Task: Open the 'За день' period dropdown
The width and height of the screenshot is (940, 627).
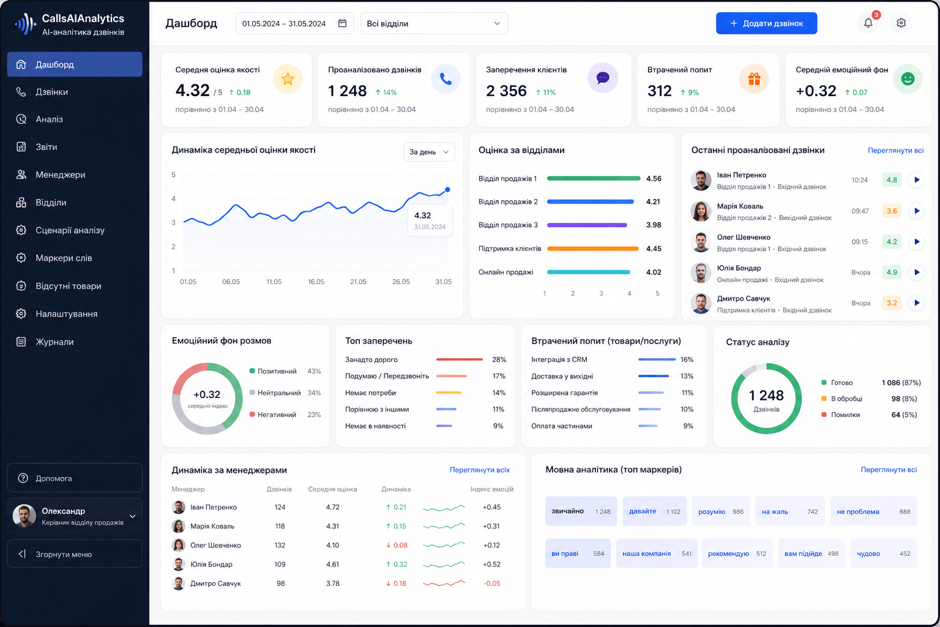Action: [429, 152]
